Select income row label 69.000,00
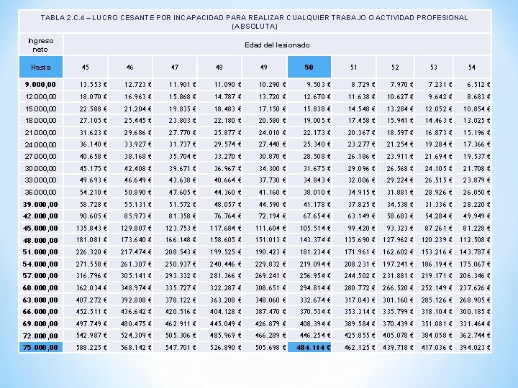The height and width of the screenshot is (388, 518). point(40,323)
